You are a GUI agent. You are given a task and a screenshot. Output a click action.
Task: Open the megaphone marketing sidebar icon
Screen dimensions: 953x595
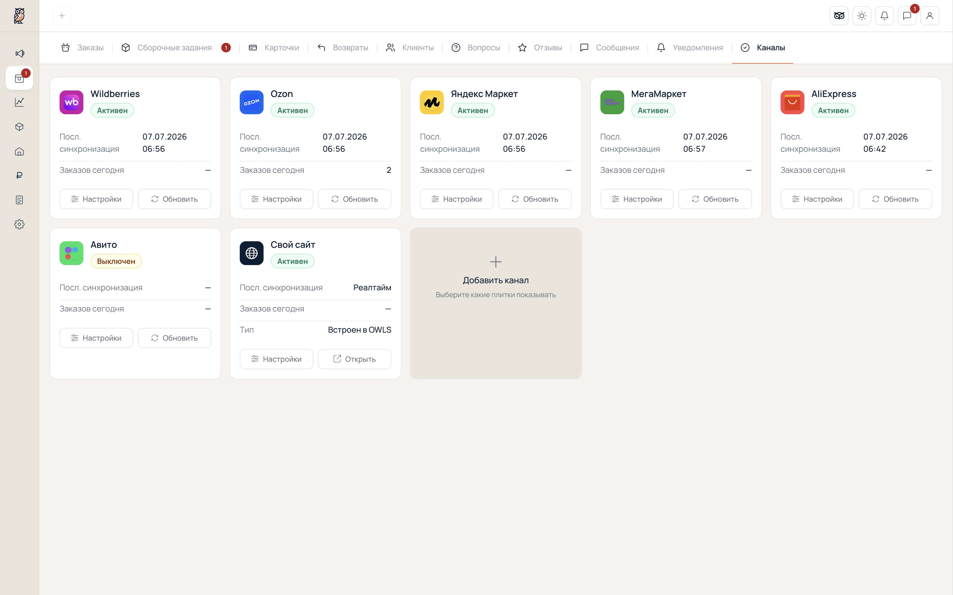[x=19, y=54]
